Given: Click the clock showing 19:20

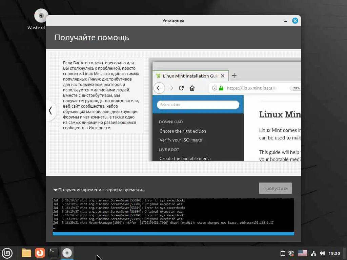Looking at the screenshot, I should 334,253.
